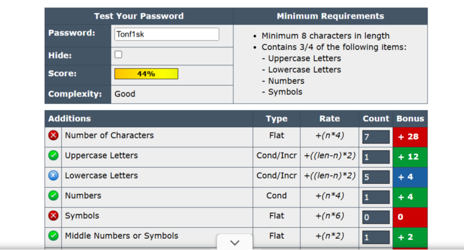This screenshot has width=464, height=250.
Task: Click the yellow 44% score bar
Action: pos(146,74)
